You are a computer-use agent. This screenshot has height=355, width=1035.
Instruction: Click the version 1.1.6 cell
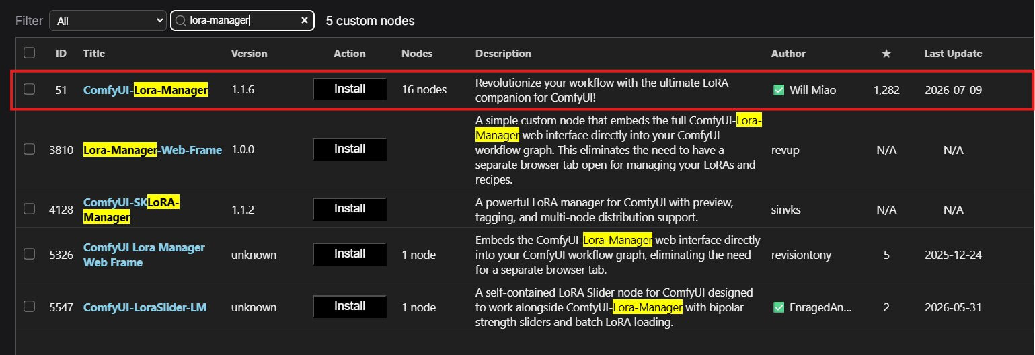click(243, 89)
